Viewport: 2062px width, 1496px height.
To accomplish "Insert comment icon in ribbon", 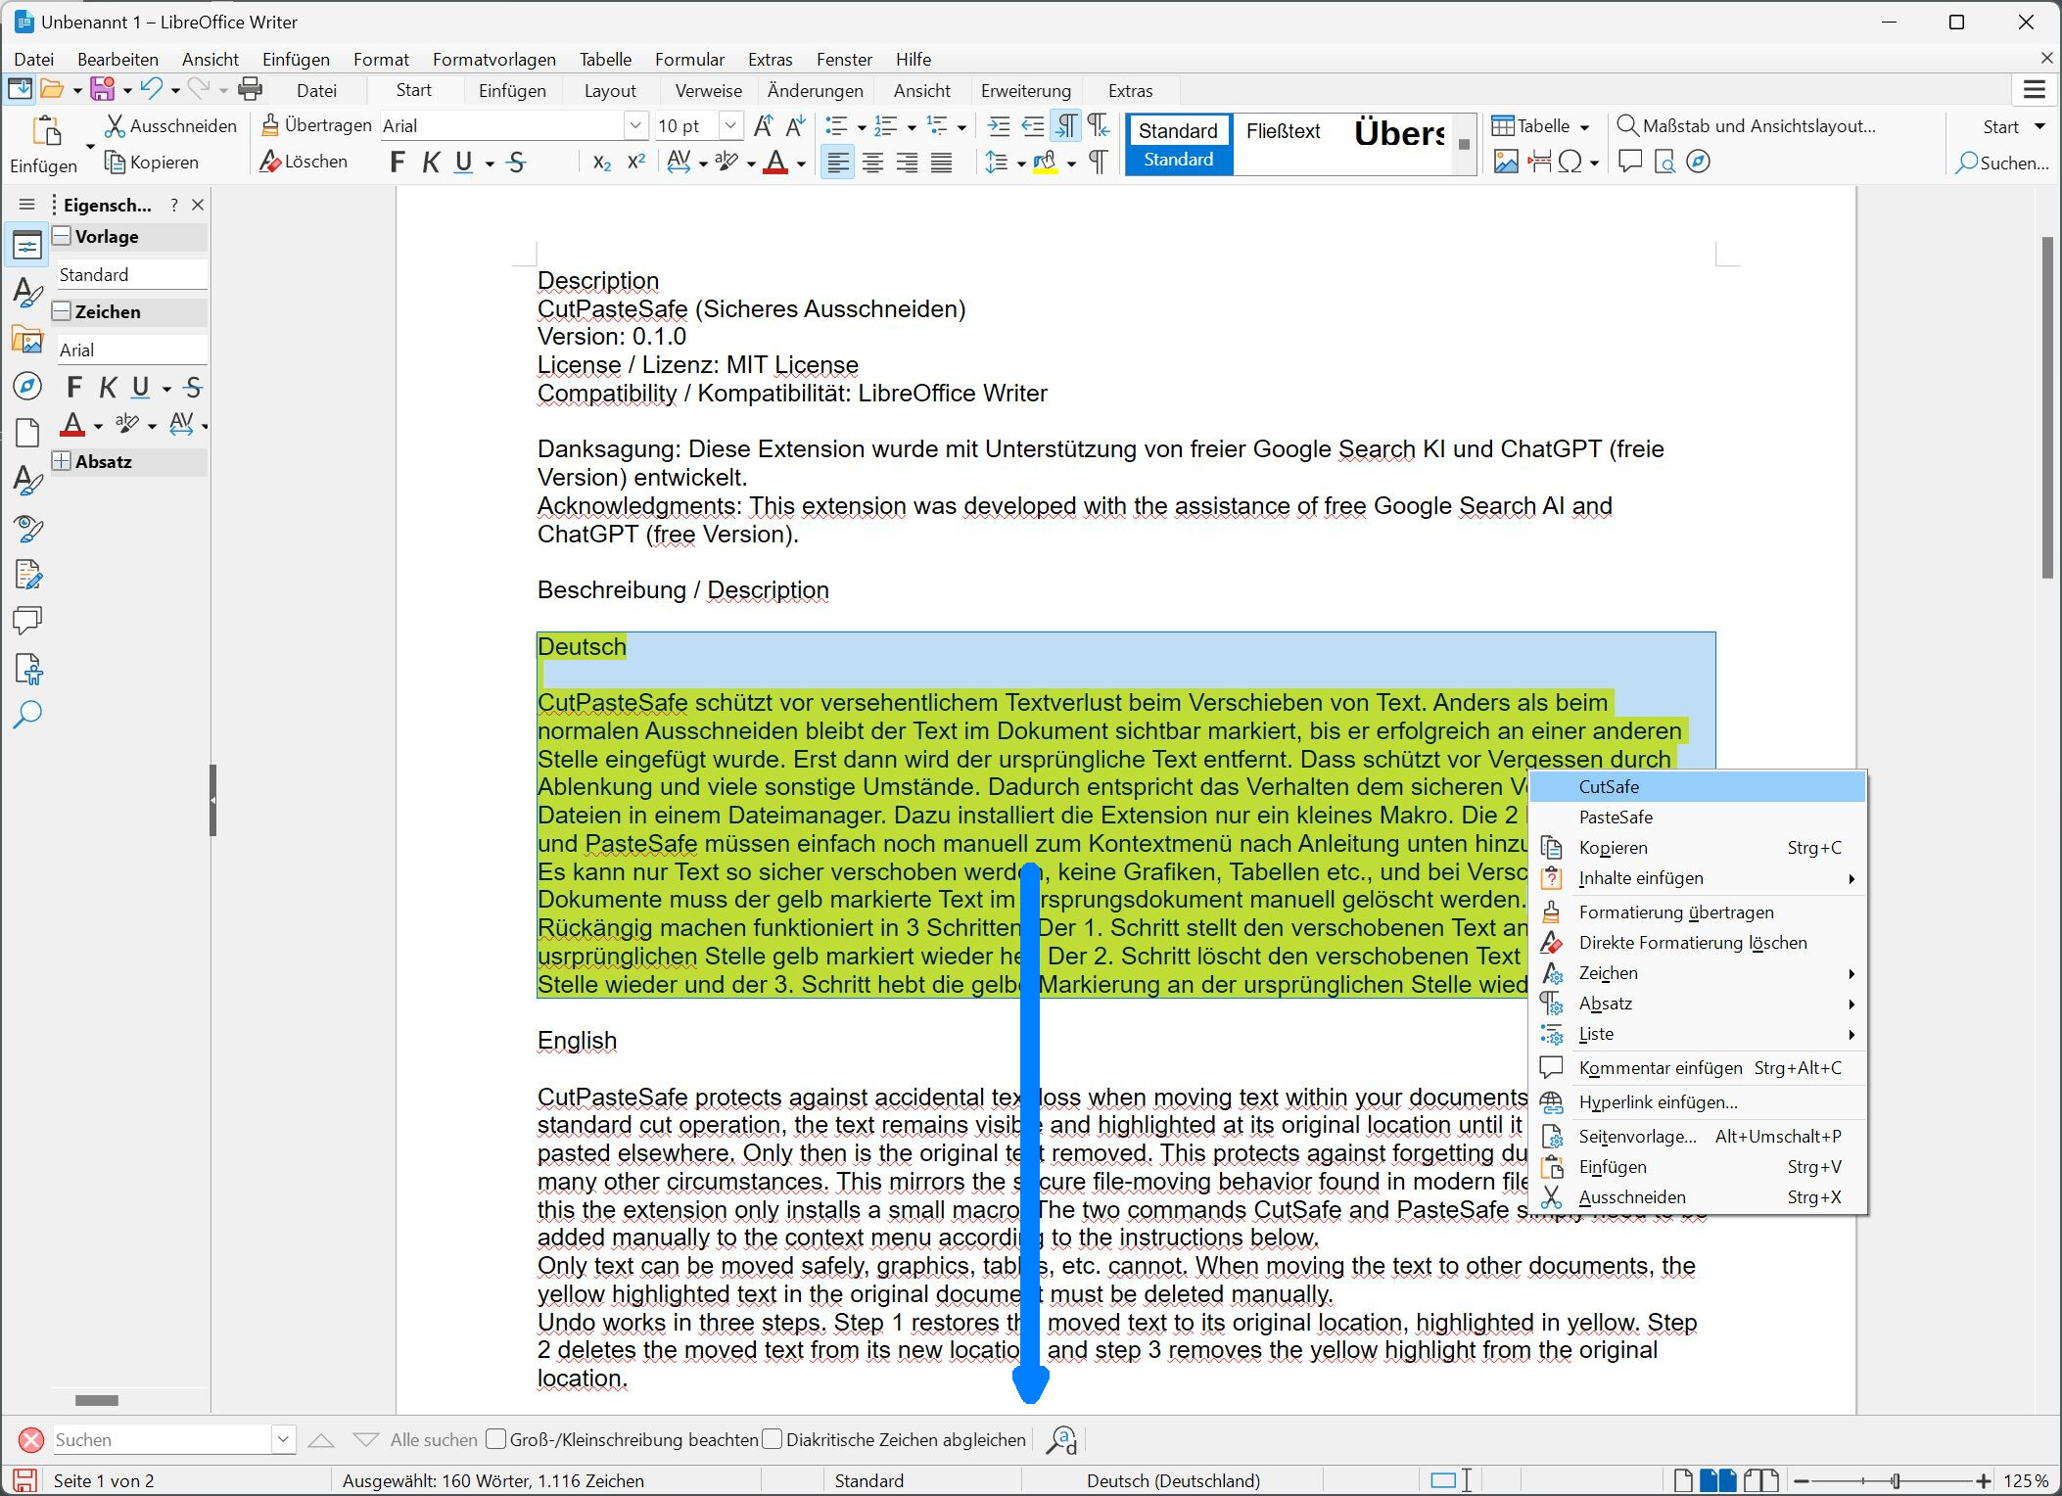I will click(1630, 162).
